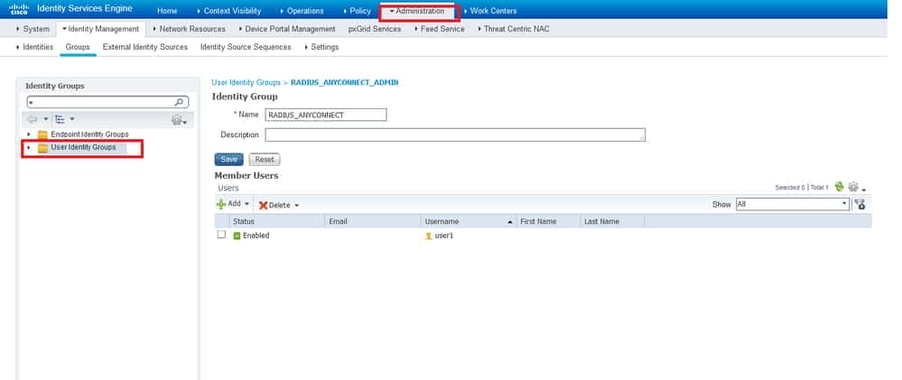The image size is (902, 380).
Task: Click the Save button
Action: (229, 159)
